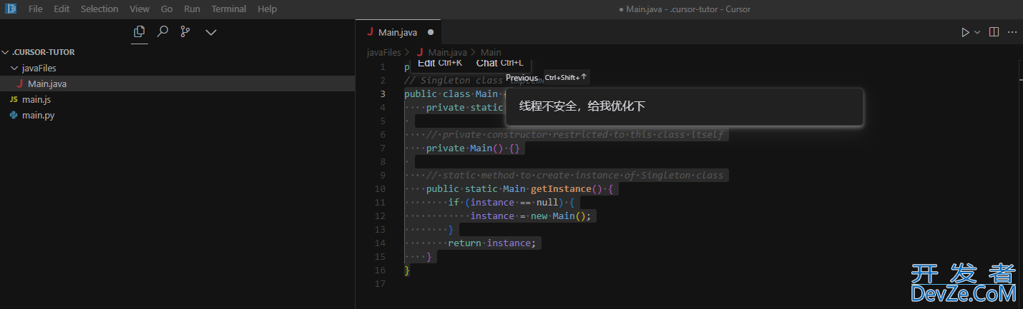This screenshot has width=1023, height=309.
Task: Open main.js from the explorer
Action: [177, 99]
